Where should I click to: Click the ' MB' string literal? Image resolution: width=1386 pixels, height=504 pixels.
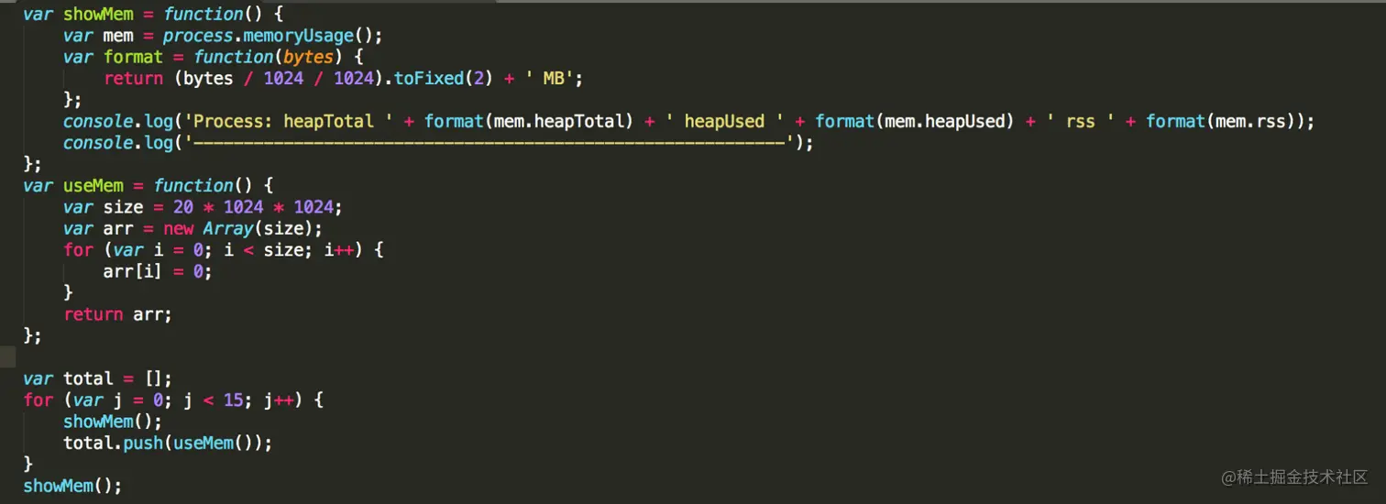click(551, 79)
